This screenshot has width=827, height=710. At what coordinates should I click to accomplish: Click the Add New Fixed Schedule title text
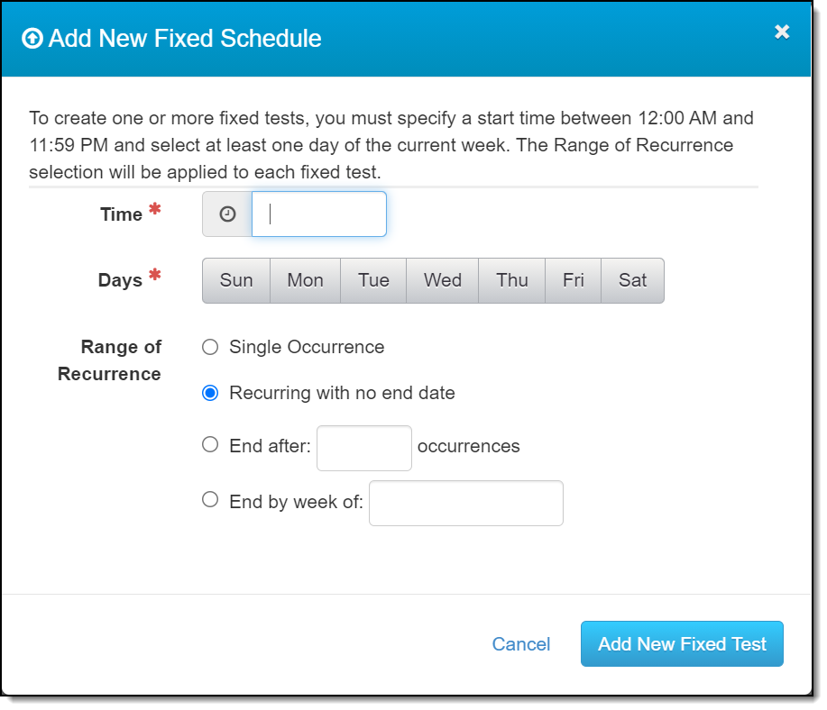click(185, 39)
